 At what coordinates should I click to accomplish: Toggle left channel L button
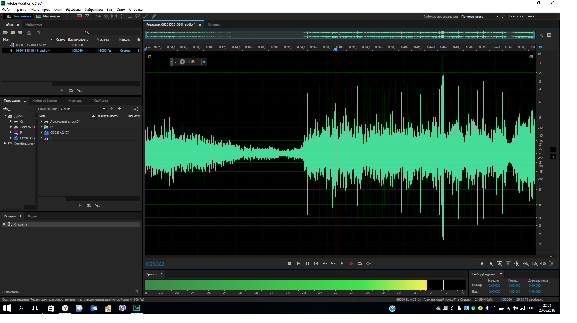pyautogui.click(x=553, y=149)
